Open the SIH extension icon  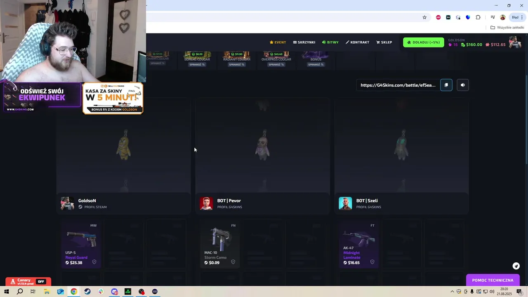tap(448, 17)
